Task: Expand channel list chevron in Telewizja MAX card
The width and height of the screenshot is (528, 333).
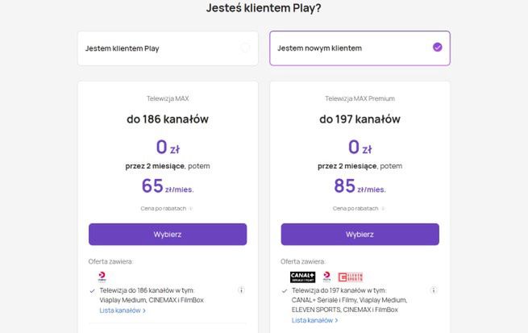Action: [143, 310]
